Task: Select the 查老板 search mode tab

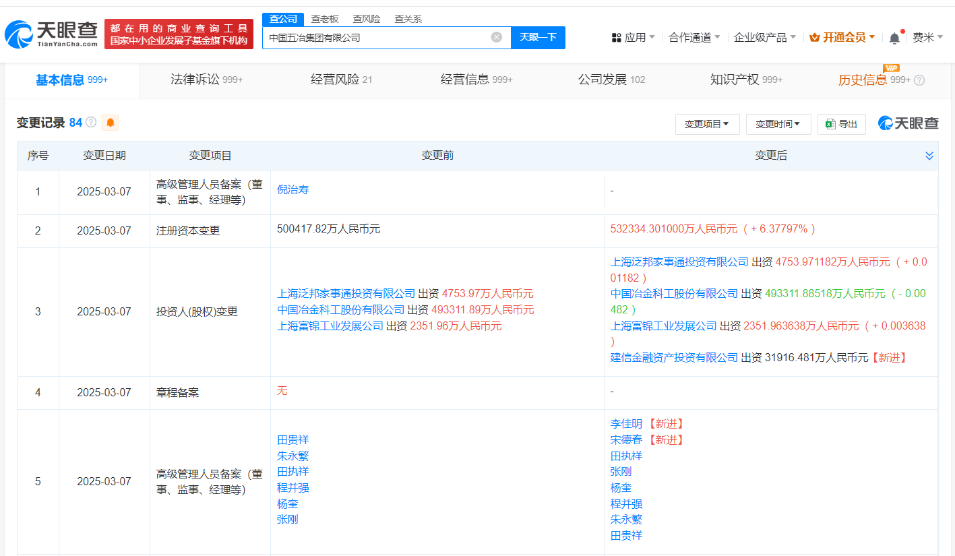Action: [325, 19]
